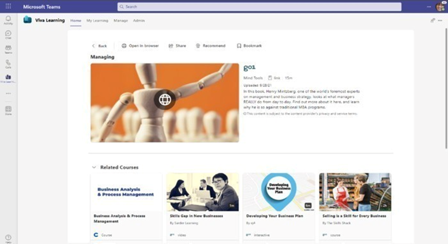Click the Managing heading text
Viewport: 448px width, 244px height.
click(x=102, y=57)
